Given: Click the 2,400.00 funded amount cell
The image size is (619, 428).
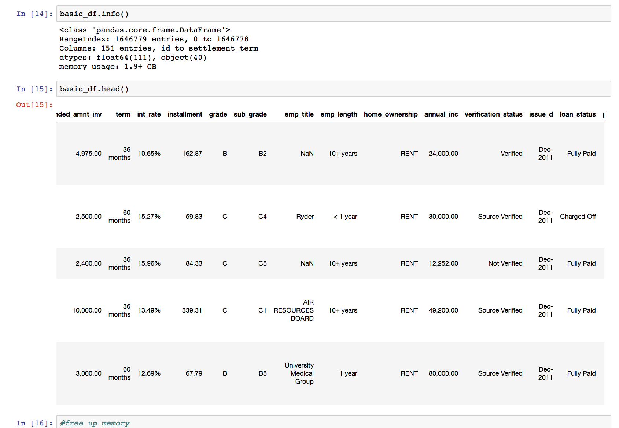Looking at the screenshot, I should click(89, 263).
